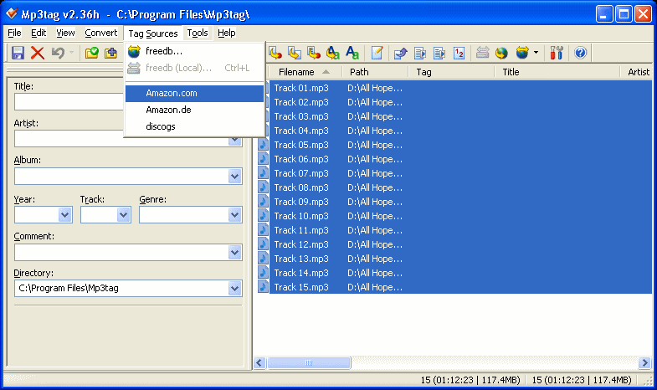Click the Actions notepad-with-pencil icon

377,53
